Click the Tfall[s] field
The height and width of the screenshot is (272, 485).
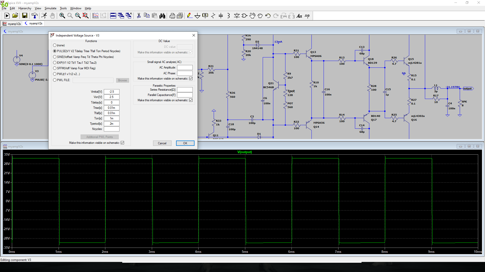[x=111, y=113]
